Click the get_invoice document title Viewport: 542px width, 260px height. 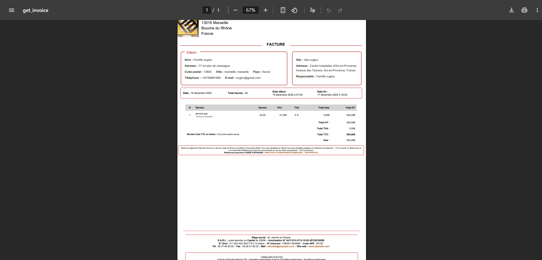coord(35,10)
